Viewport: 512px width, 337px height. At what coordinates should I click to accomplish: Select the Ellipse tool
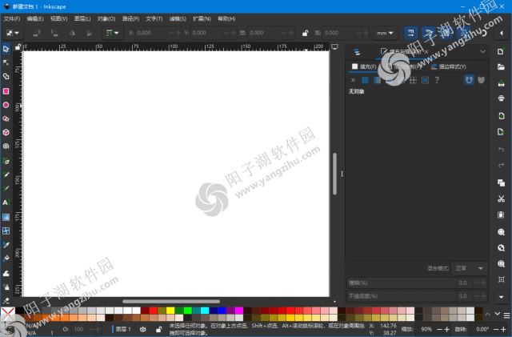[x=6, y=105]
